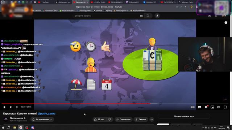Click the Скачать download button
The width and height of the screenshot is (232, 130).
tap(141, 120)
